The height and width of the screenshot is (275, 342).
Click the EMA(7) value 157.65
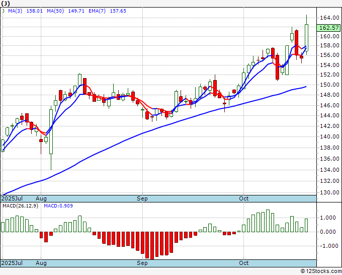point(118,11)
